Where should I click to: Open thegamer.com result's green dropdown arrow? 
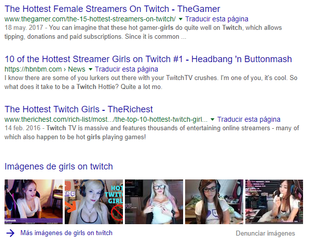[181, 19]
